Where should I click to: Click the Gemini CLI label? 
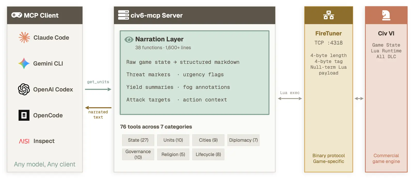click(48, 64)
